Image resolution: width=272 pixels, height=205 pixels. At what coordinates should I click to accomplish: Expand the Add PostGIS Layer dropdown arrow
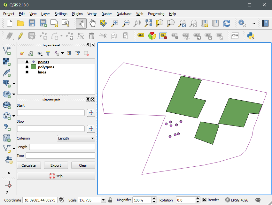[x=14, y=84]
